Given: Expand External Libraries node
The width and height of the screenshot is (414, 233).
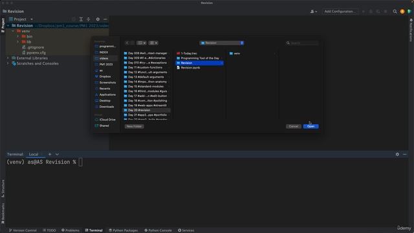Looking at the screenshot, I should (x=8, y=58).
